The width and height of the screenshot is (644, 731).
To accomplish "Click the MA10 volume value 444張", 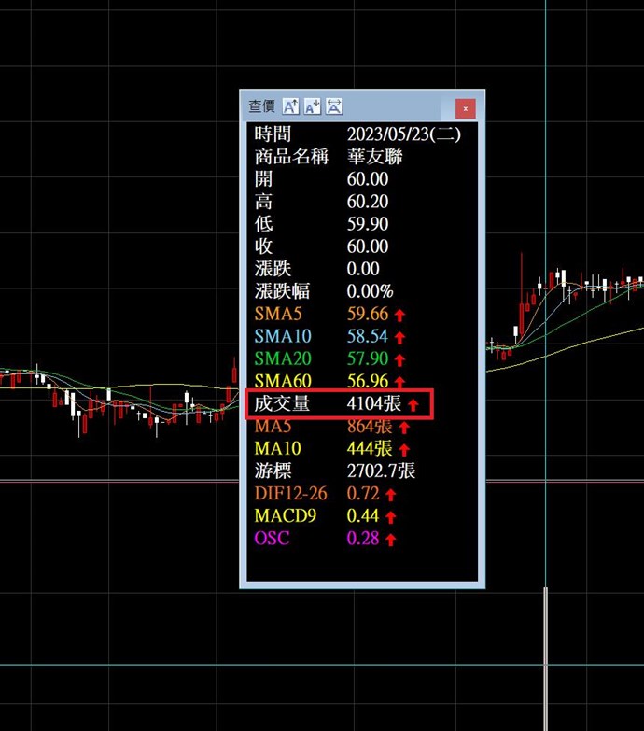I will click(369, 448).
